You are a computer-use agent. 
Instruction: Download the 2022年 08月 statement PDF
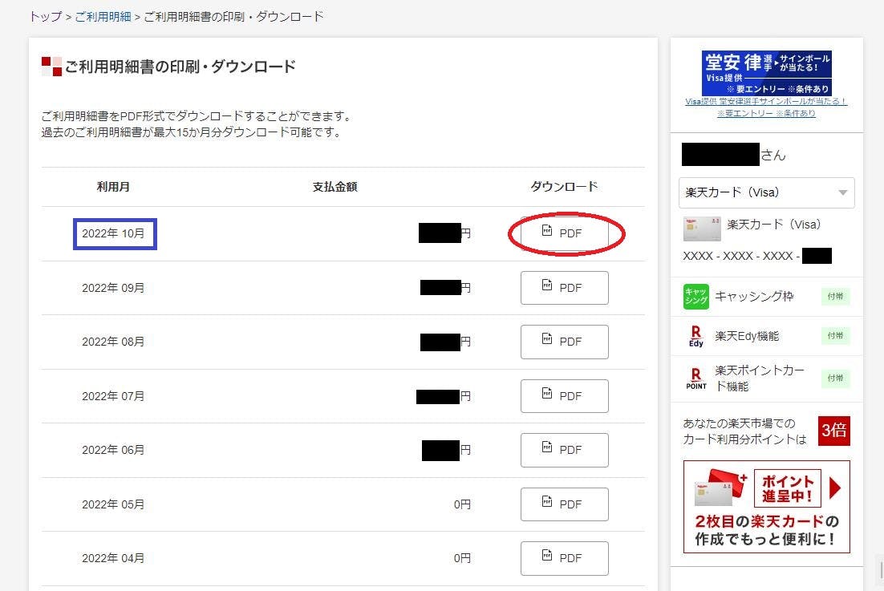pyautogui.click(x=565, y=342)
